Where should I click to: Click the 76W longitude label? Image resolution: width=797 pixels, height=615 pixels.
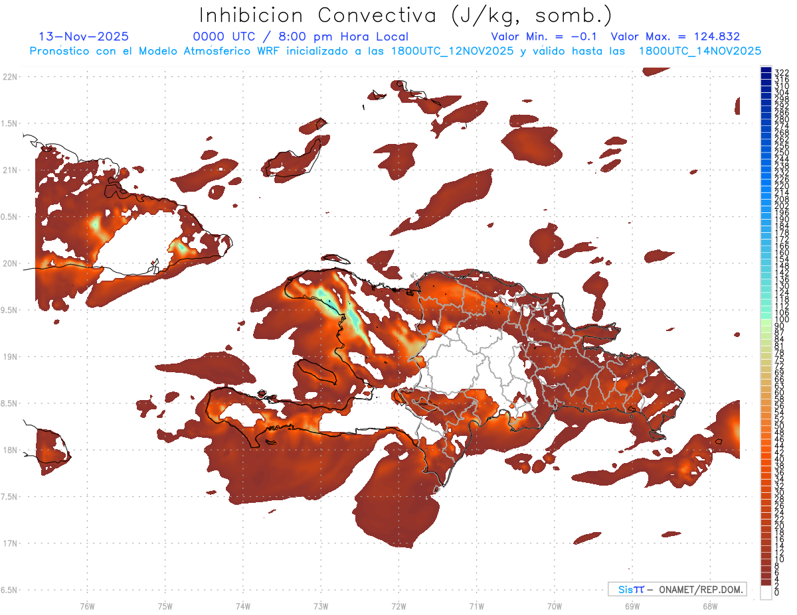tap(87, 606)
